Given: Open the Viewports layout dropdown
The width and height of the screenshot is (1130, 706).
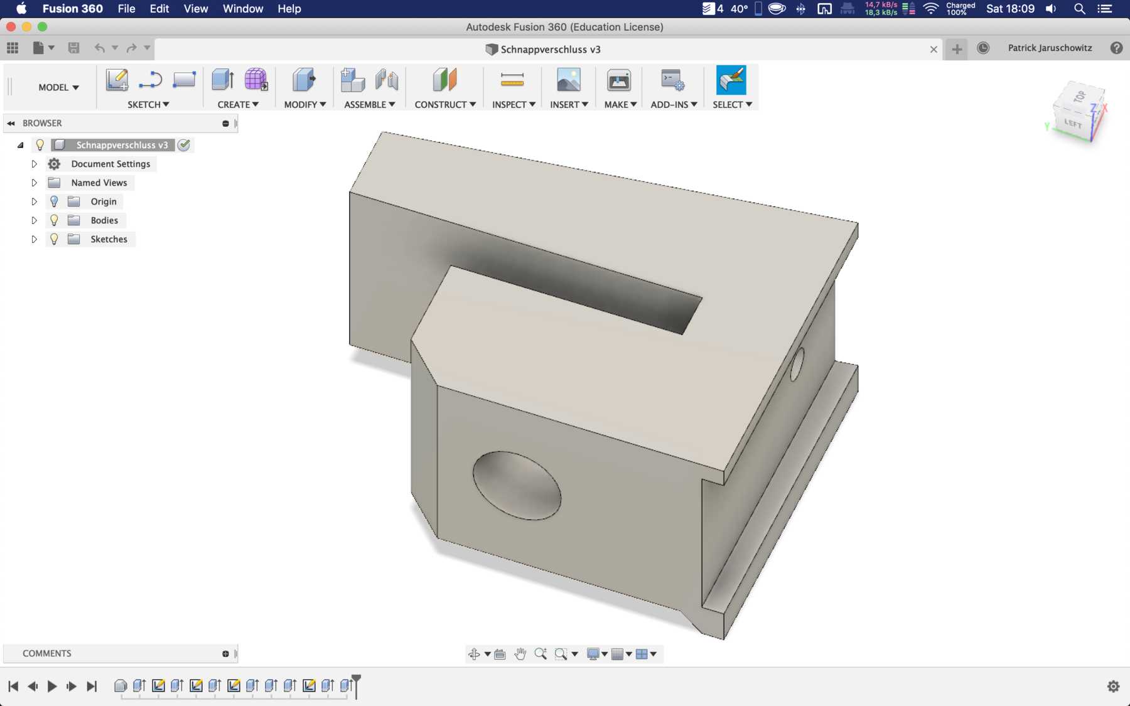Looking at the screenshot, I should pyautogui.click(x=646, y=654).
